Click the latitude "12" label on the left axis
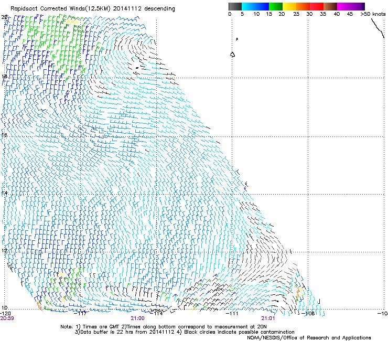The width and height of the screenshot is (388, 341). coord(4,250)
